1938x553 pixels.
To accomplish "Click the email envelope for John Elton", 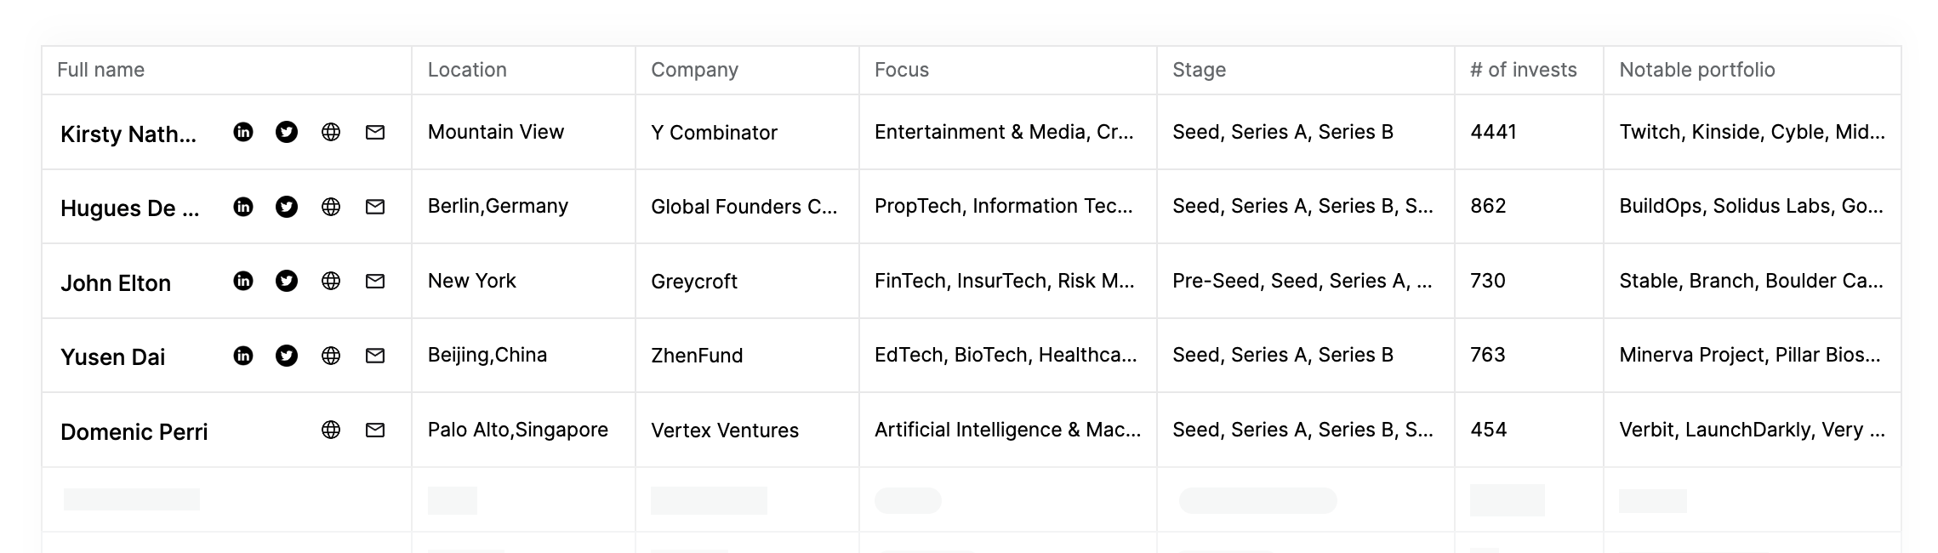I will (x=373, y=281).
